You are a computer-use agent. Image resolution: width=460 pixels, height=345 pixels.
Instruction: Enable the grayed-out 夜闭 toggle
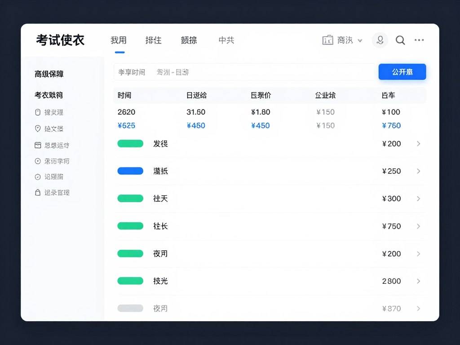(x=130, y=308)
